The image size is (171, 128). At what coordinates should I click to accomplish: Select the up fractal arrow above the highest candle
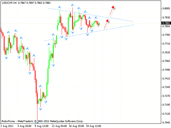point(72,5)
